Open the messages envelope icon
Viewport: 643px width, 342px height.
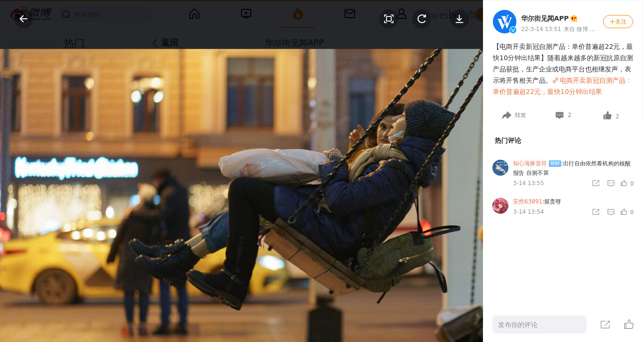pos(350,14)
